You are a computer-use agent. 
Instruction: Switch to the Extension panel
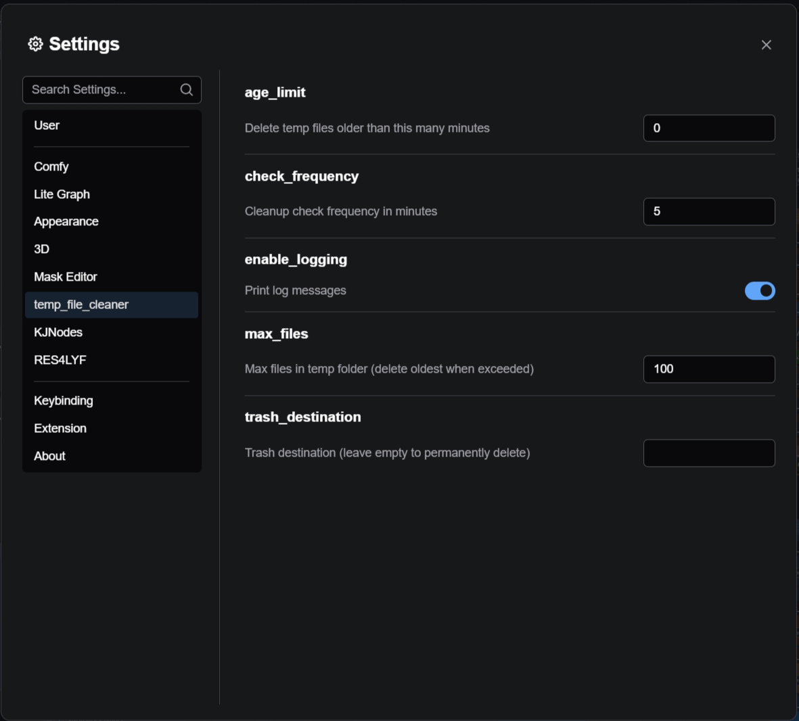coord(60,429)
